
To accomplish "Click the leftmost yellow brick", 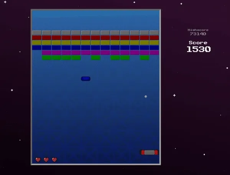I will [37, 43].
